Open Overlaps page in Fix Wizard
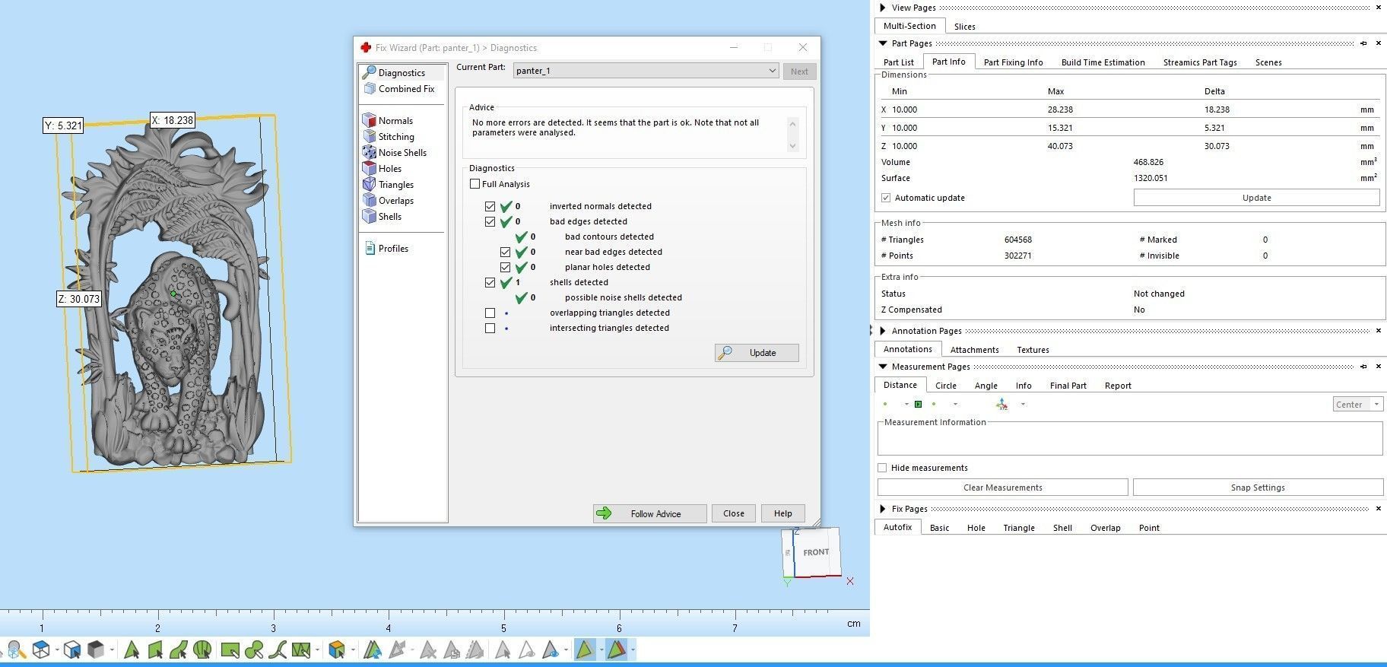Viewport: 1387px width, 667px height. (x=388, y=201)
